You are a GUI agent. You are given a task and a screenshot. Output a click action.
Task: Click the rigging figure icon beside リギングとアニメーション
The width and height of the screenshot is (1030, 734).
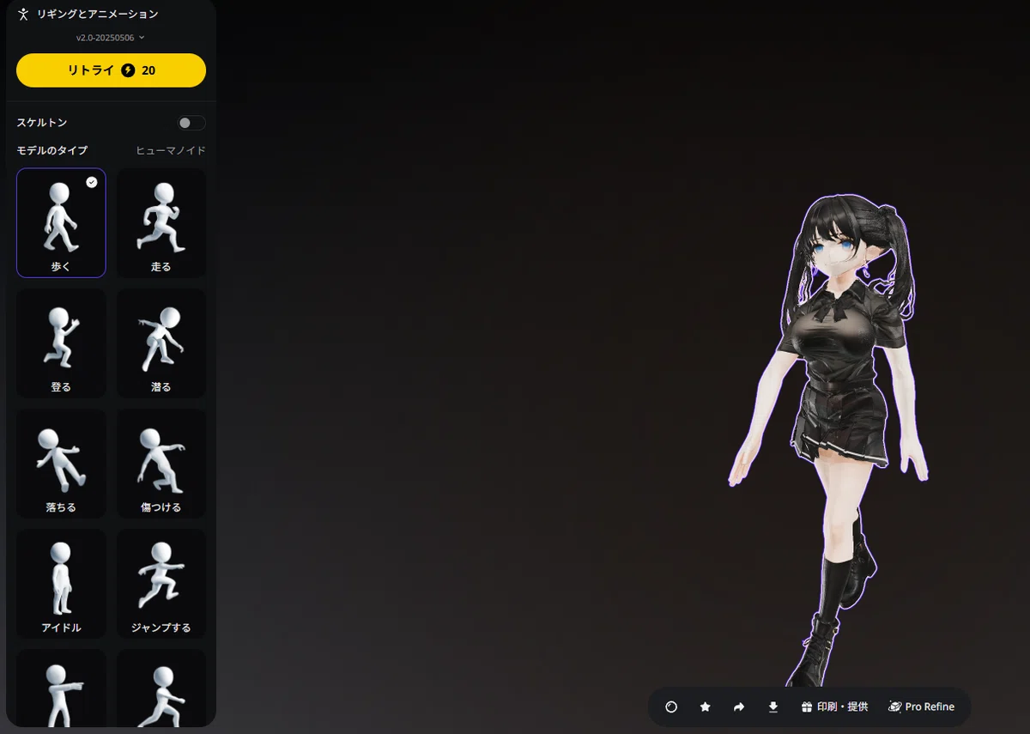pyautogui.click(x=23, y=14)
